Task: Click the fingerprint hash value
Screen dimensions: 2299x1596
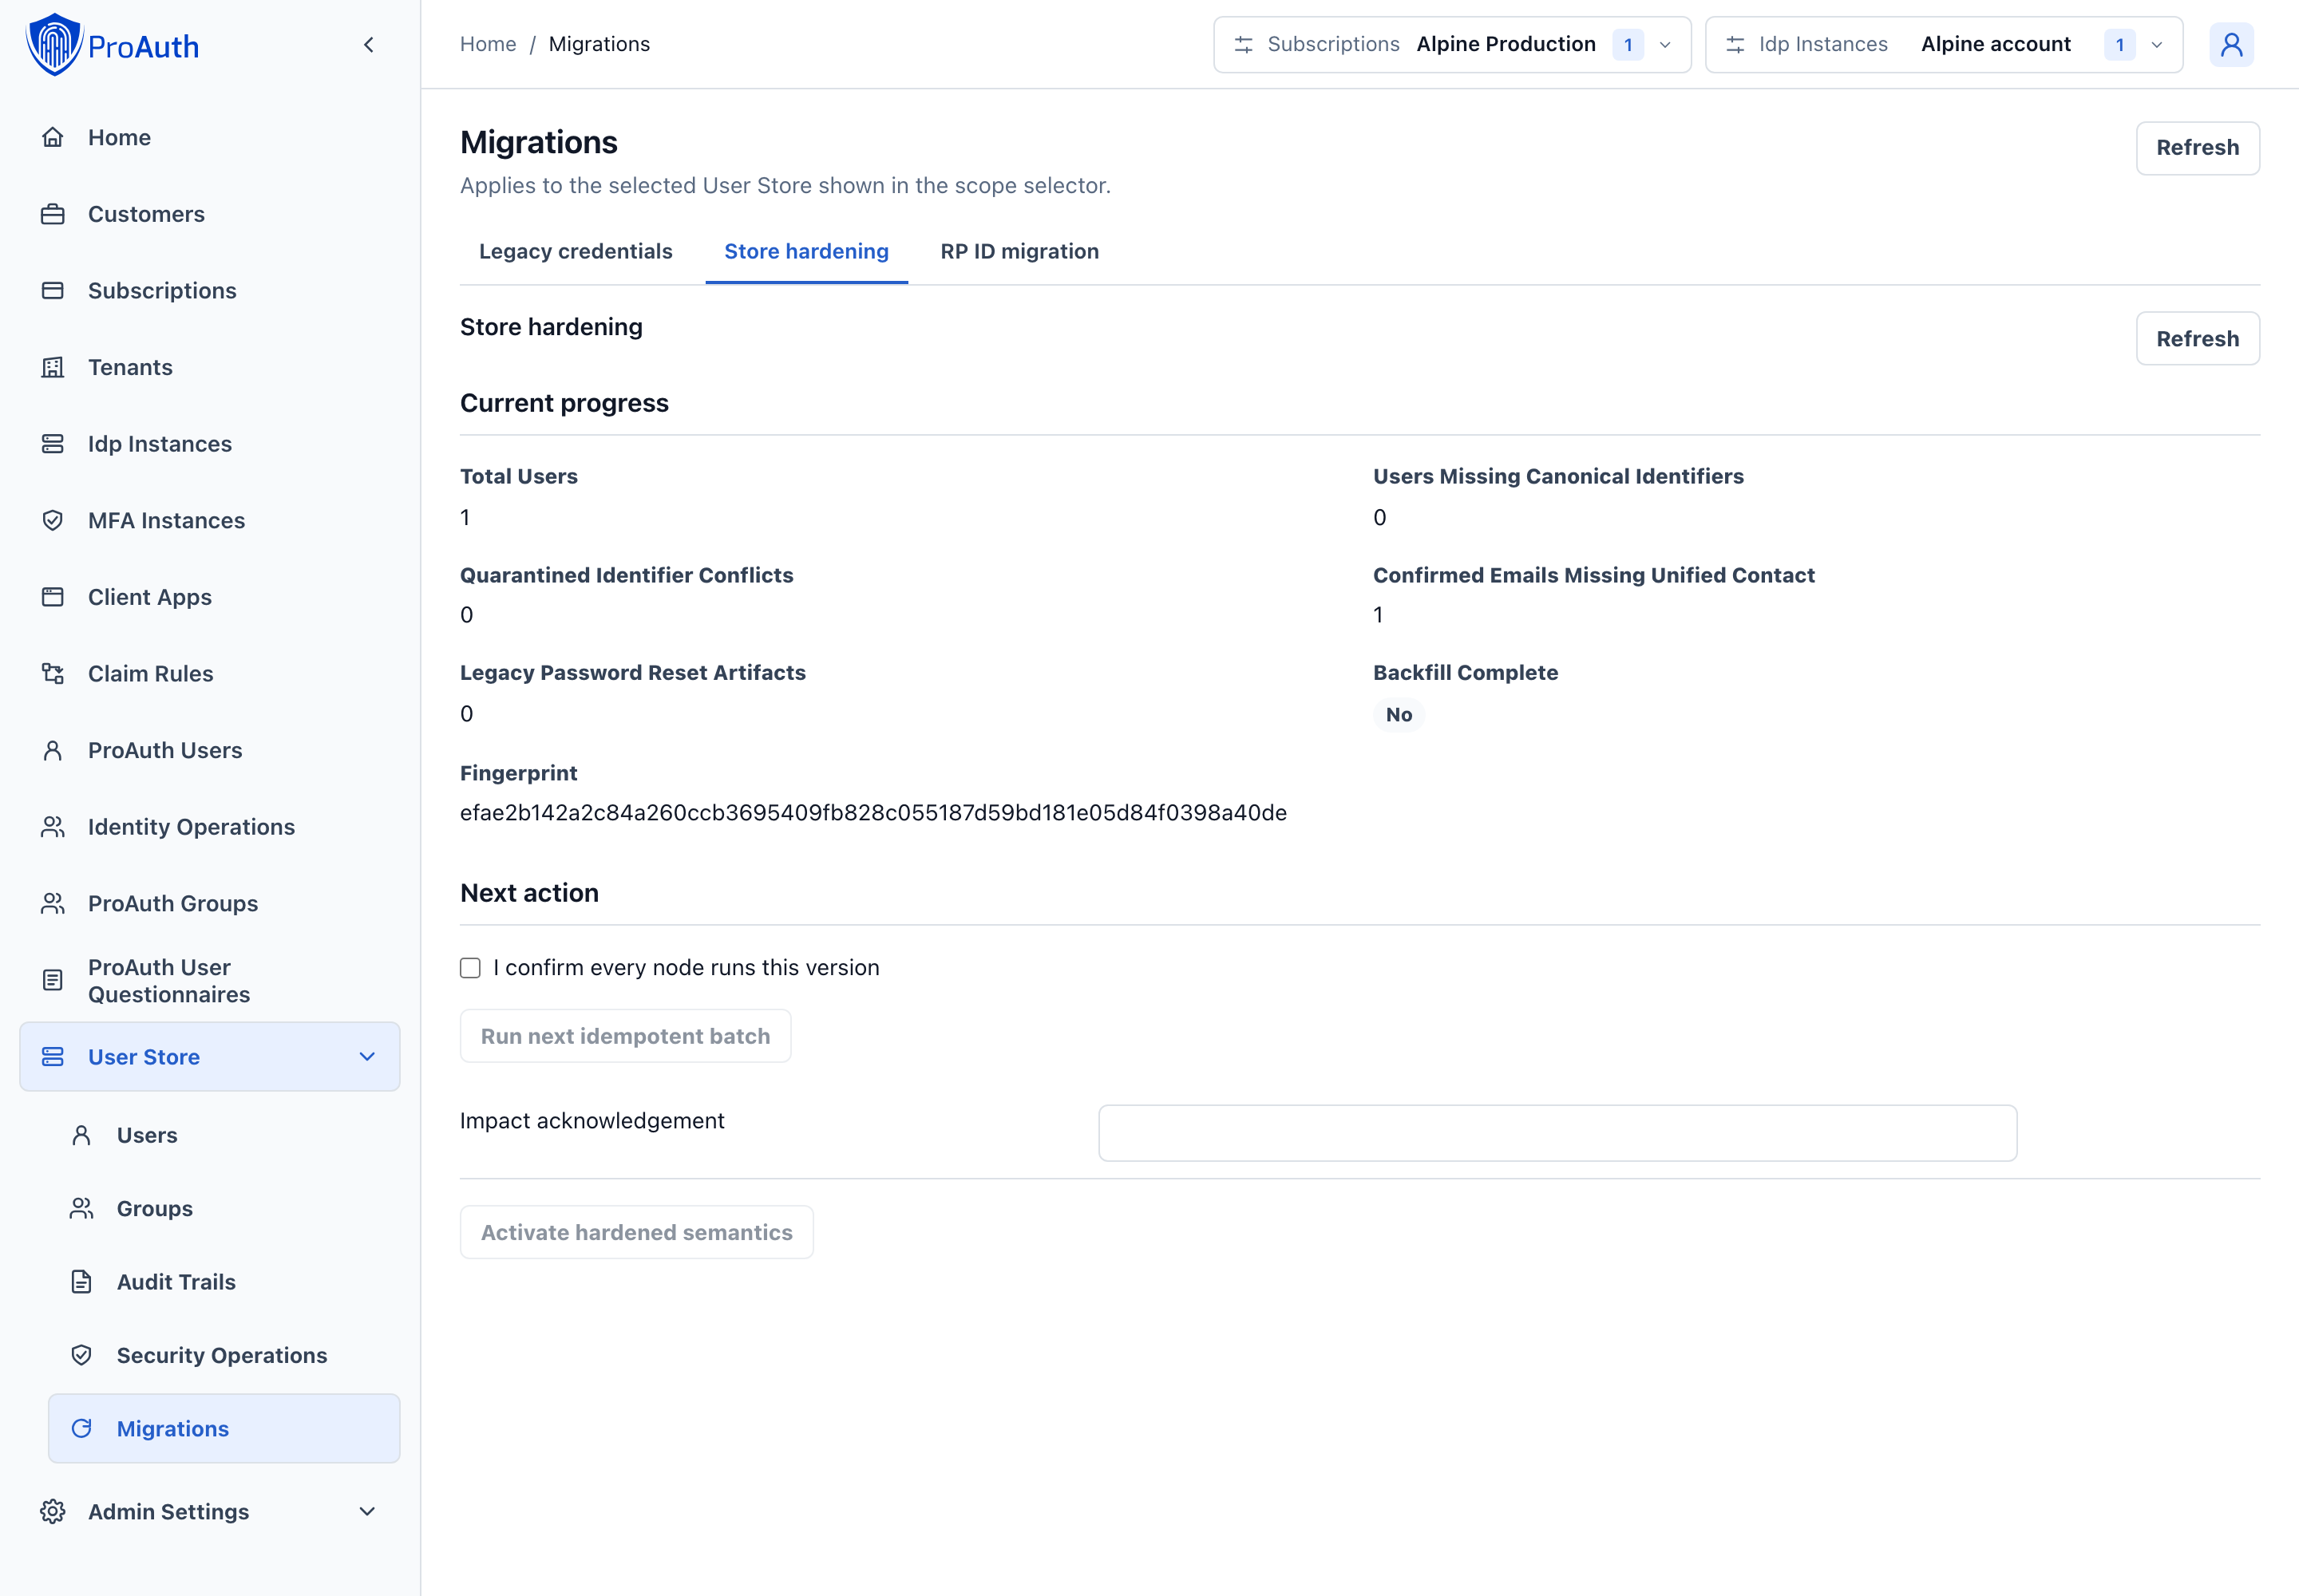Action: (x=873, y=813)
